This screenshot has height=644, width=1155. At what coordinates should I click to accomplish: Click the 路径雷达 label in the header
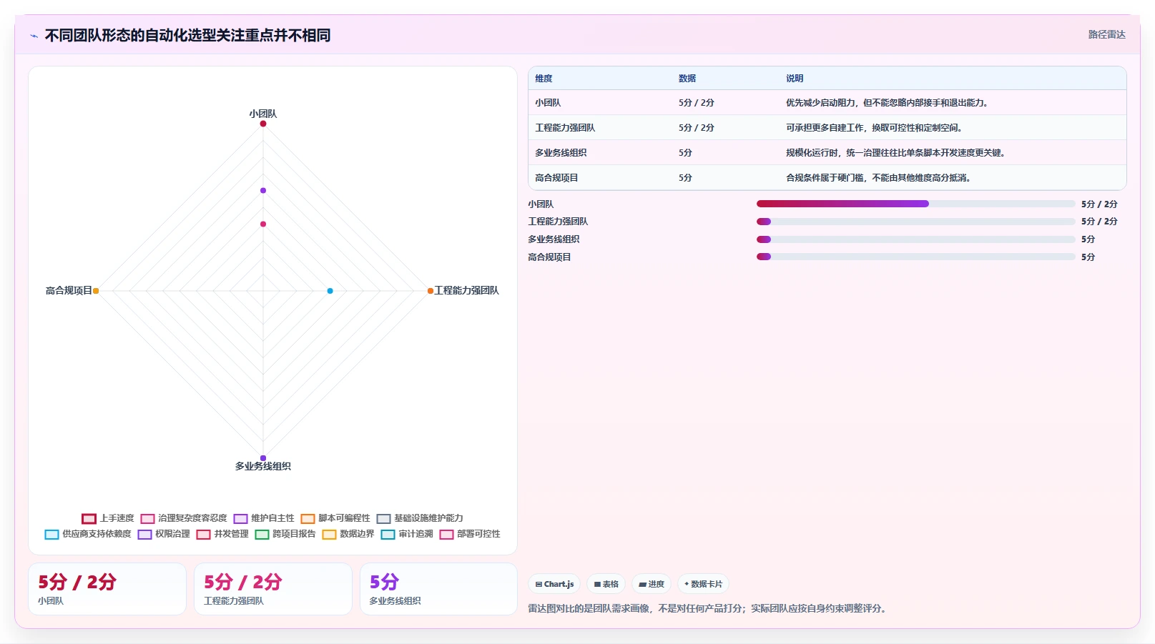[1106, 34]
